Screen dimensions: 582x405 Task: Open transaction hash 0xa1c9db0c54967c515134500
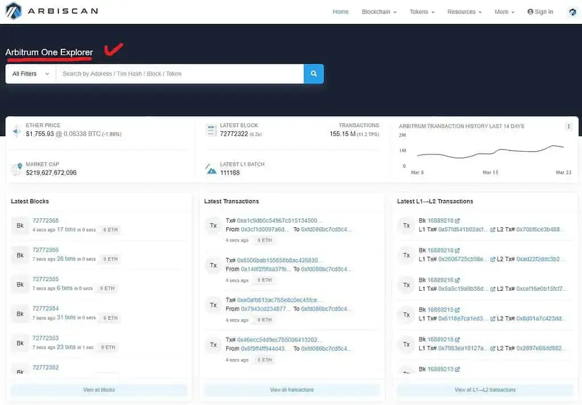point(280,220)
